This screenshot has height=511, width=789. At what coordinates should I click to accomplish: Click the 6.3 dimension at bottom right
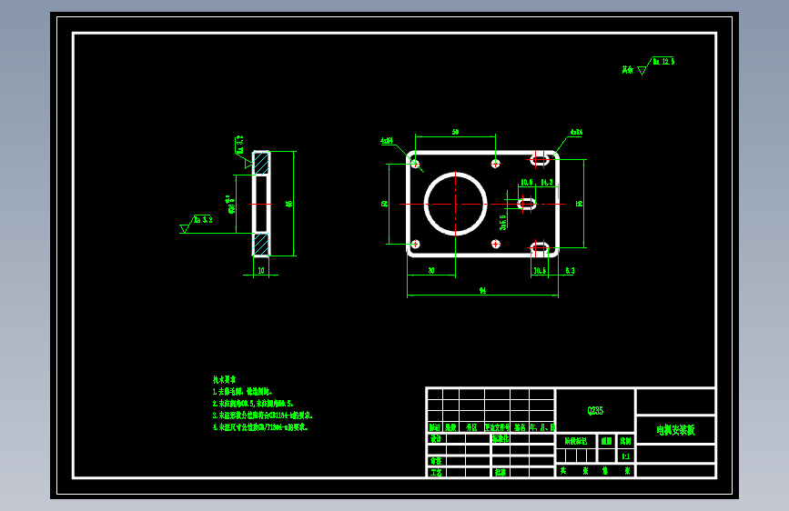[570, 271]
